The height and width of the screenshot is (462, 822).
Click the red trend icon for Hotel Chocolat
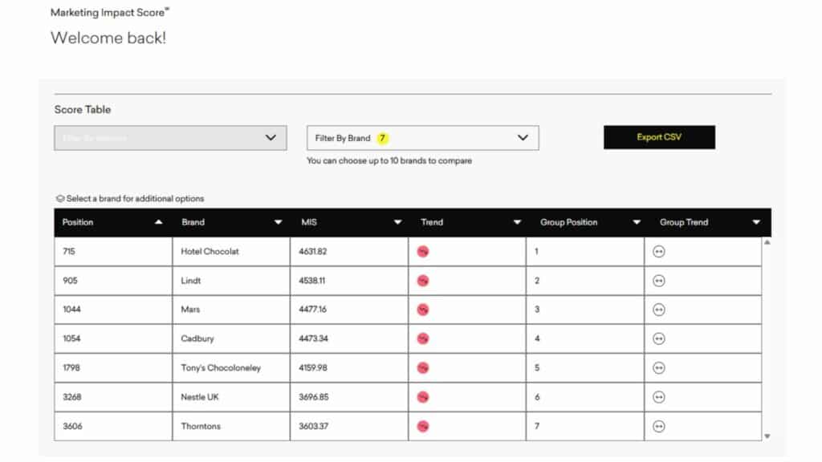[x=423, y=252]
